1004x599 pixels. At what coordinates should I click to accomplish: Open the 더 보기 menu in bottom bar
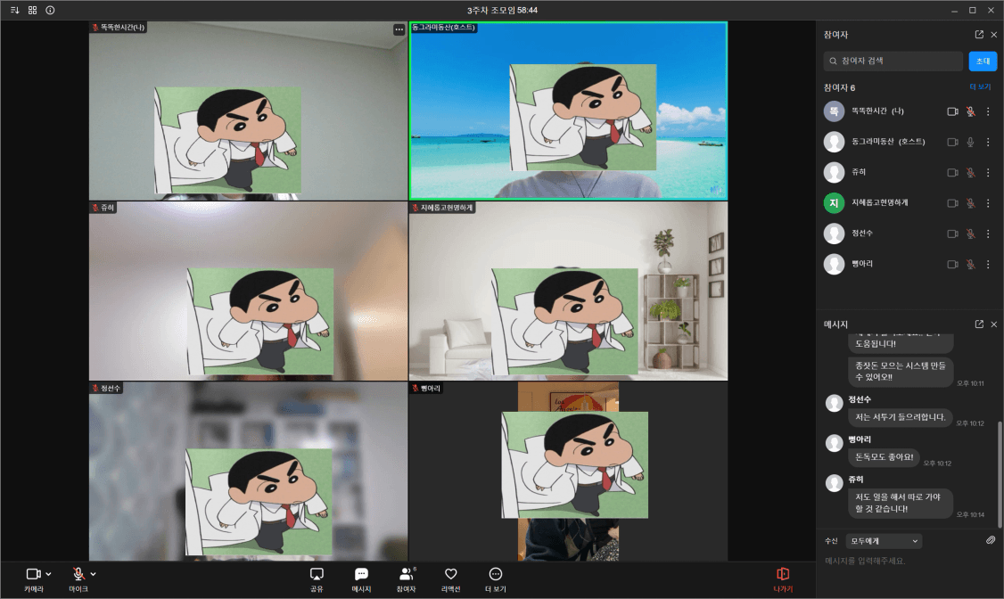(496, 579)
